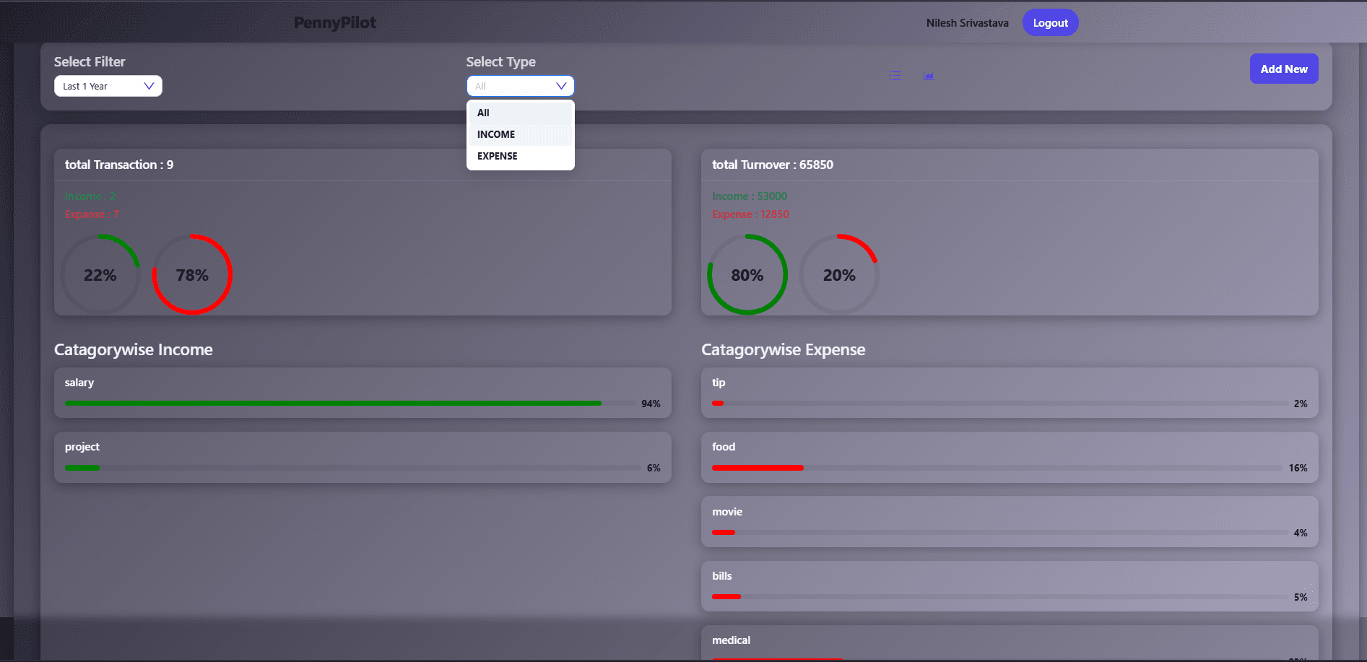Click the 20% expense turnover circle
Image resolution: width=1367 pixels, height=662 pixels.
839,275
